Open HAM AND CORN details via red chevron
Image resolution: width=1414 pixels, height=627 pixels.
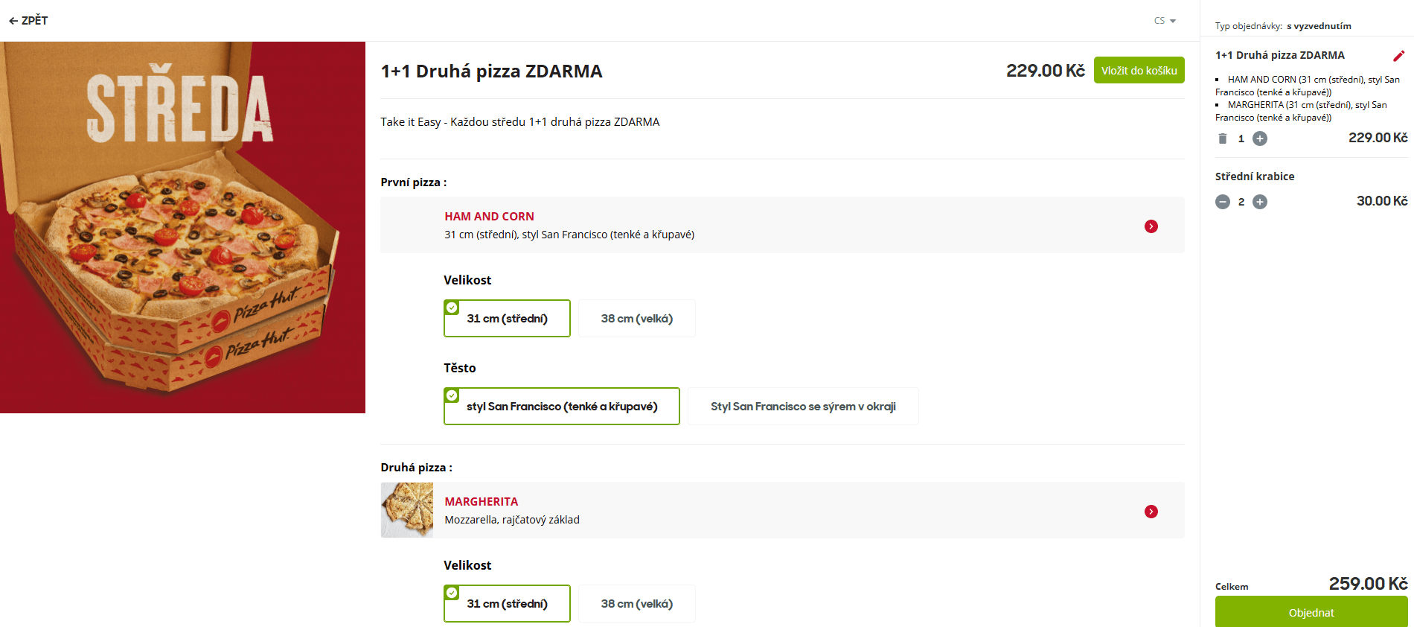click(x=1151, y=226)
